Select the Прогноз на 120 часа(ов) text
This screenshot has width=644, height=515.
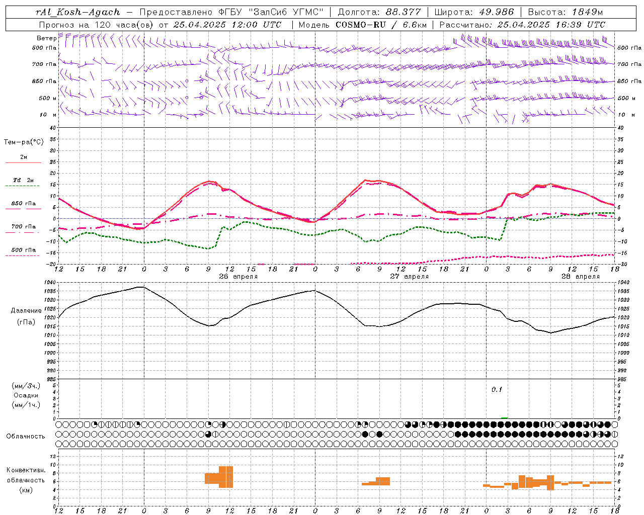[97, 25]
